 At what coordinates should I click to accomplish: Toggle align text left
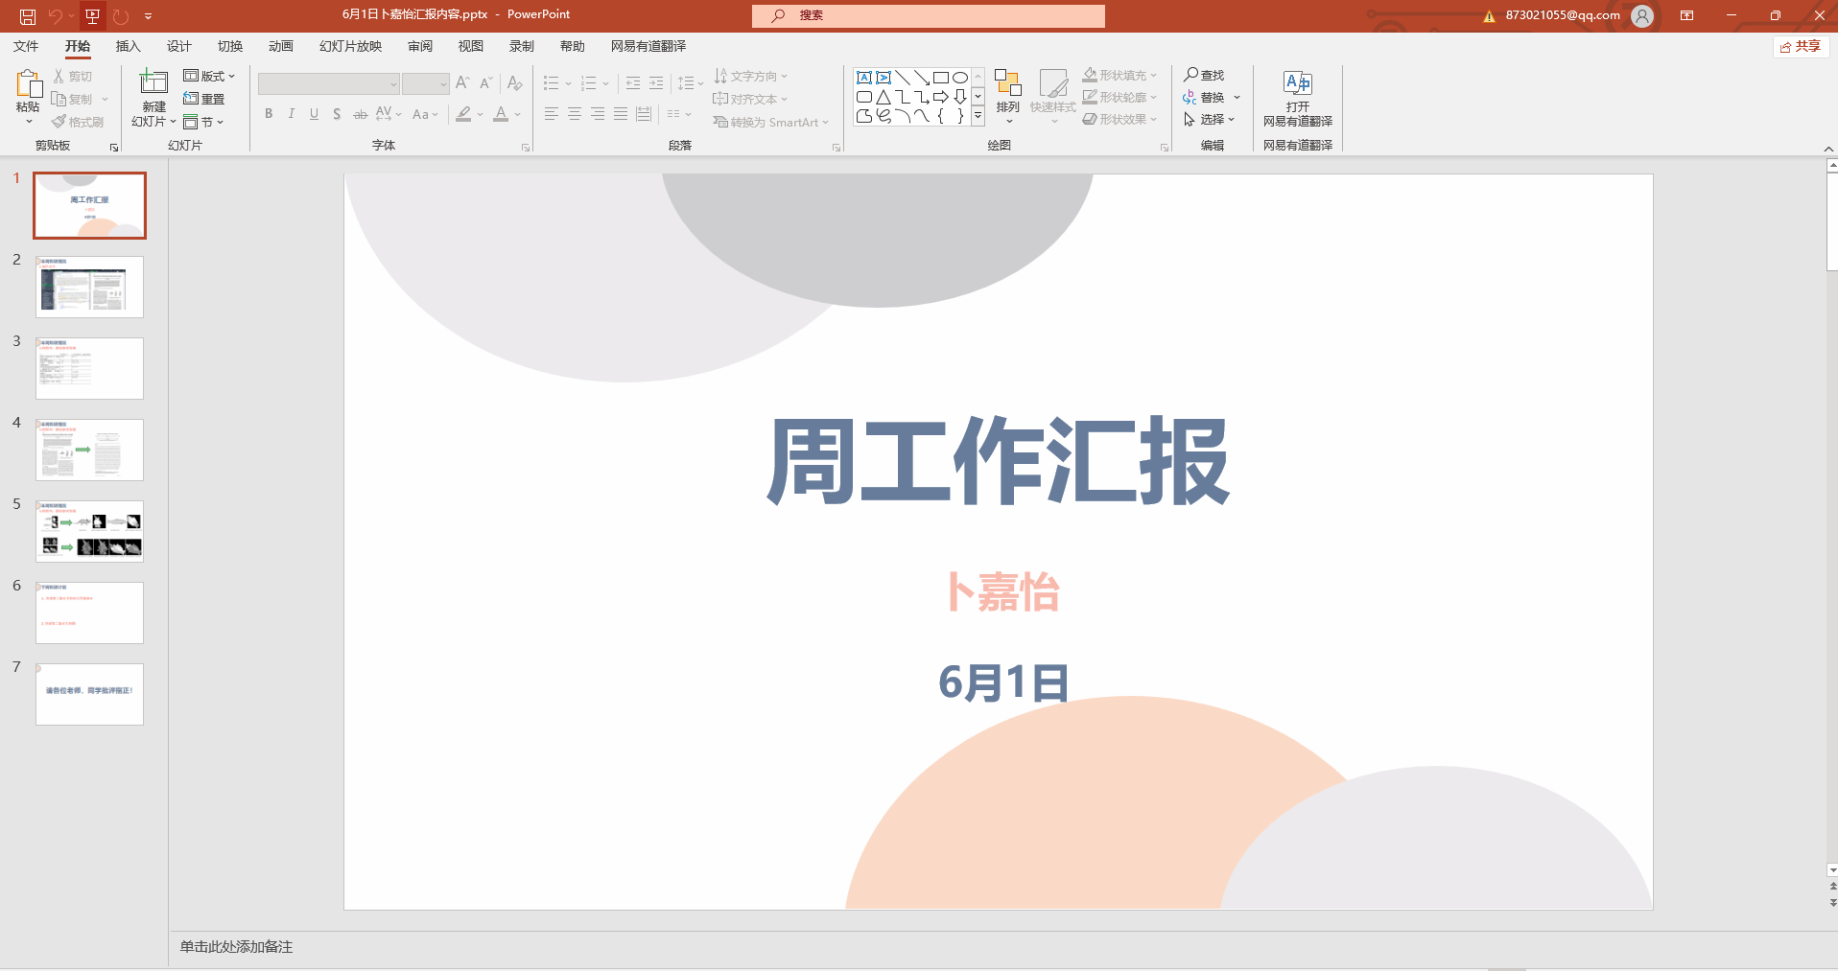pyautogui.click(x=551, y=114)
